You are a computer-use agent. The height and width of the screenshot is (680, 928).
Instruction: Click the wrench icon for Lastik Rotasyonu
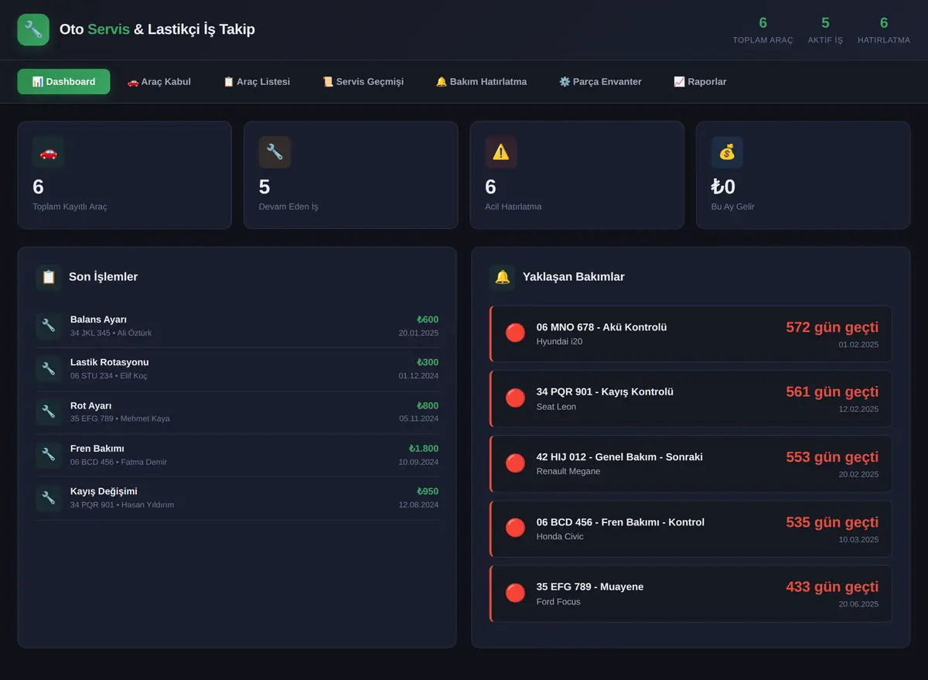[49, 369]
